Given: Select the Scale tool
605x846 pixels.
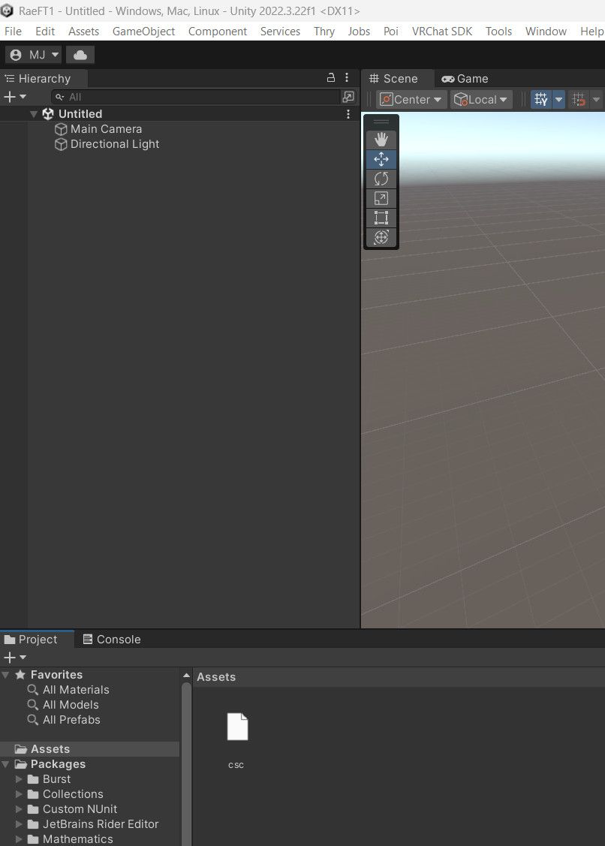Looking at the screenshot, I should 381,198.
